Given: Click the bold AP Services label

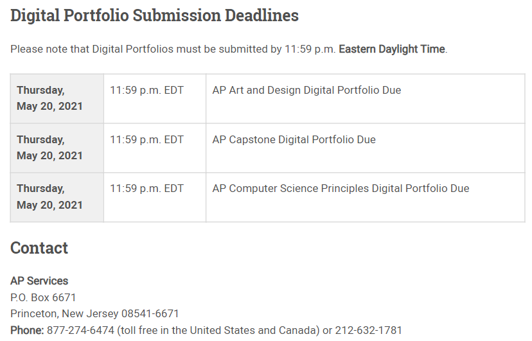Looking at the screenshot, I should (x=39, y=281).
